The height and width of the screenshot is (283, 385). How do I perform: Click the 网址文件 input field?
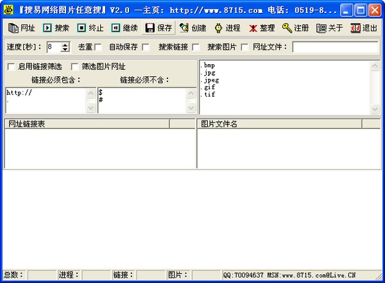click(x=336, y=47)
